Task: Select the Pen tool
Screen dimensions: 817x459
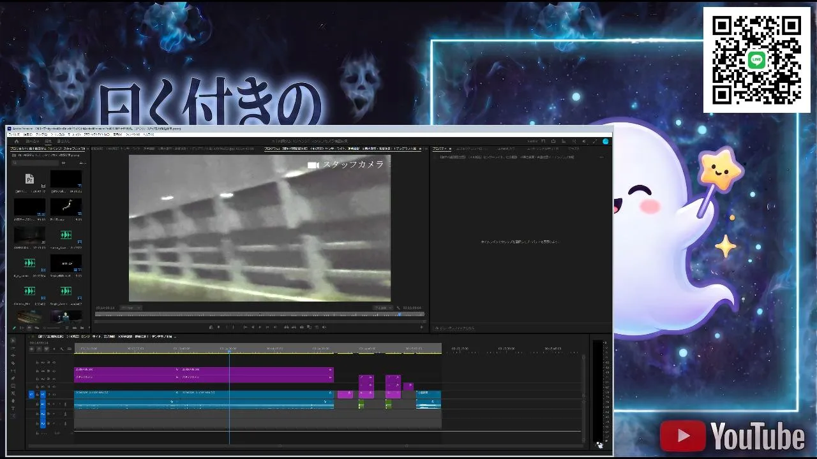Action: click(x=13, y=379)
